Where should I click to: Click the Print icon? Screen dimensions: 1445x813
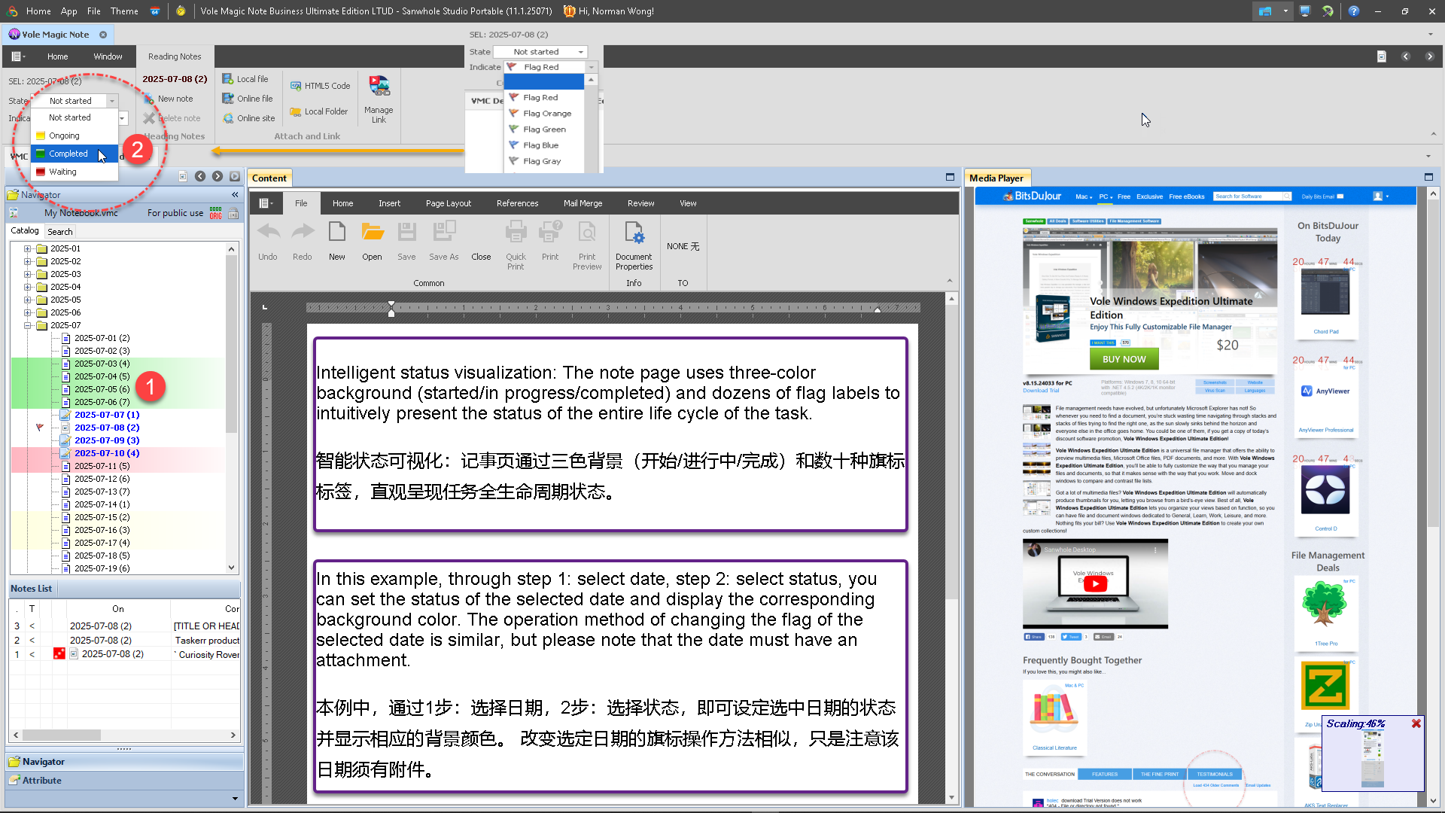click(x=550, y=233)
